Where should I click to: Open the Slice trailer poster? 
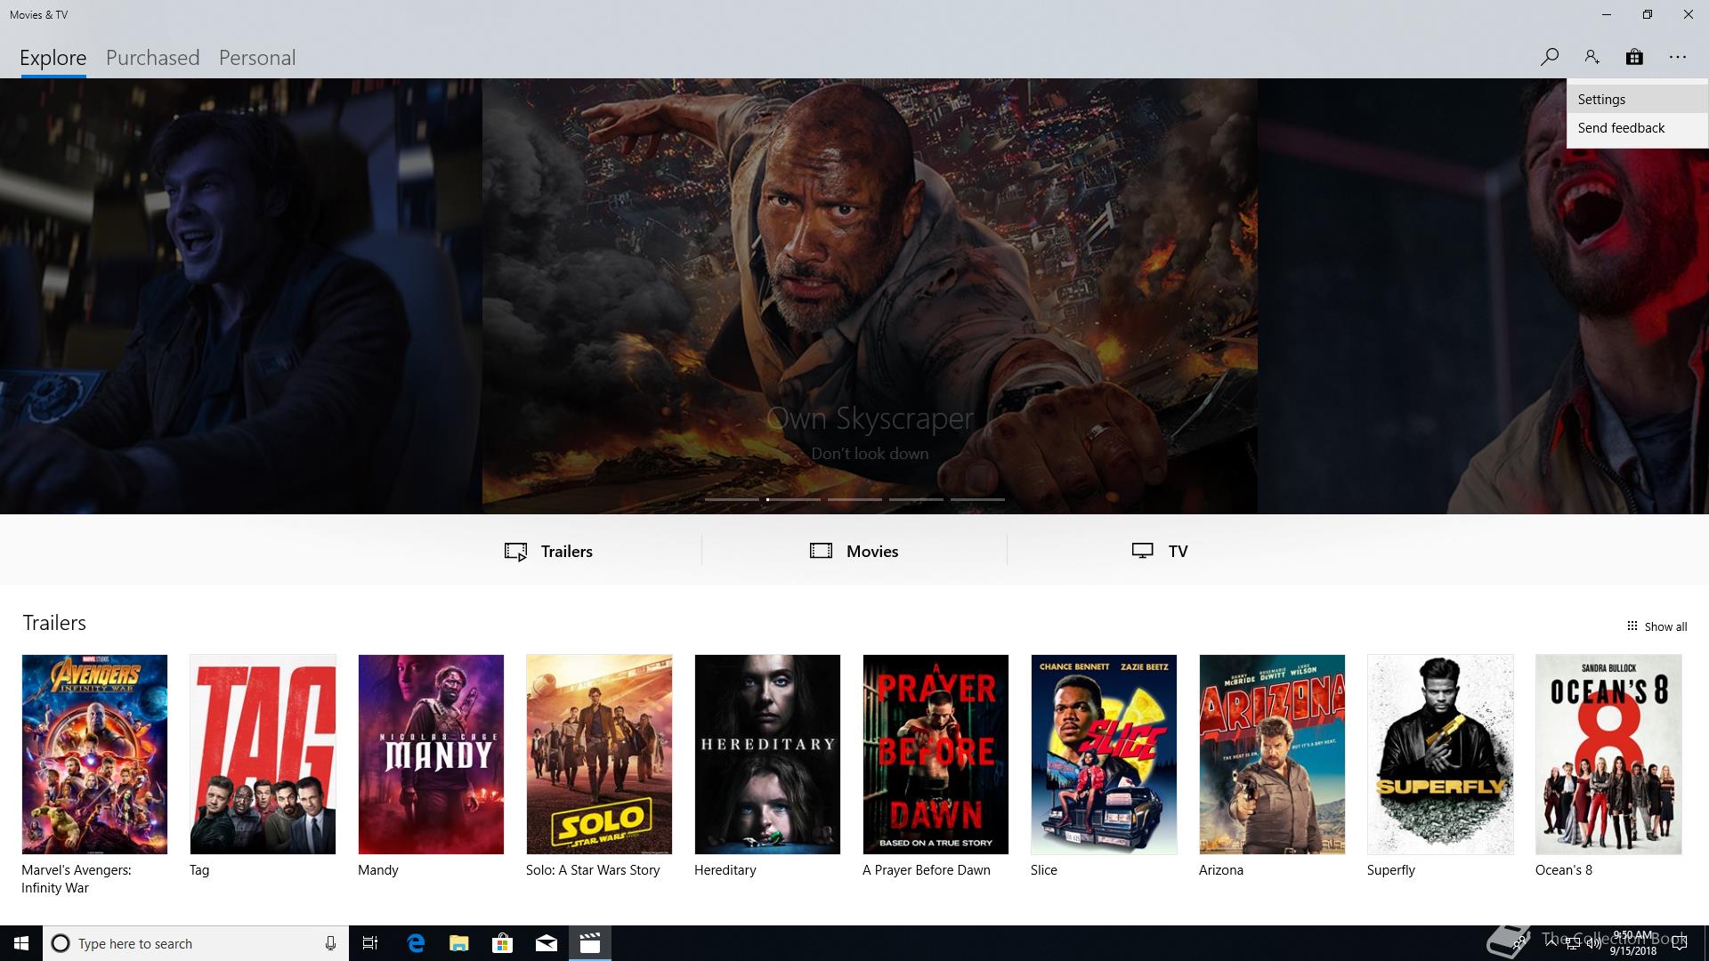point(1104,755)
